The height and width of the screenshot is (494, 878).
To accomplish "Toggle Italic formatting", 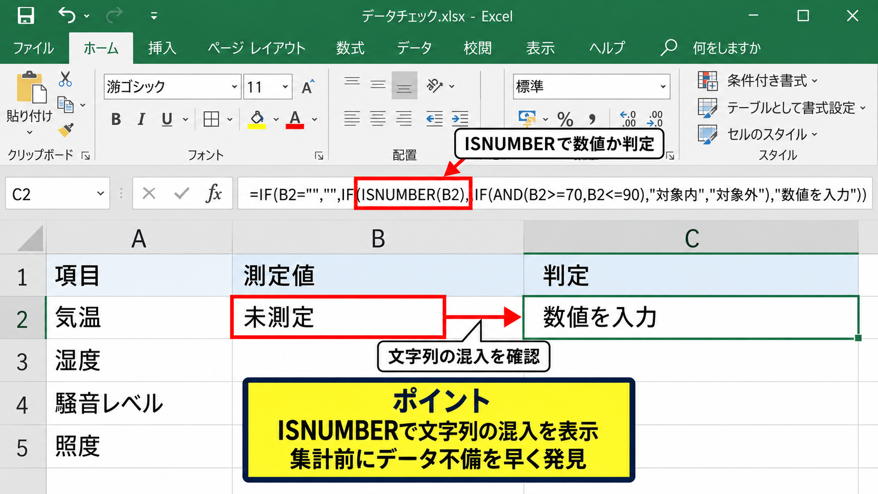I will point(141,120).
